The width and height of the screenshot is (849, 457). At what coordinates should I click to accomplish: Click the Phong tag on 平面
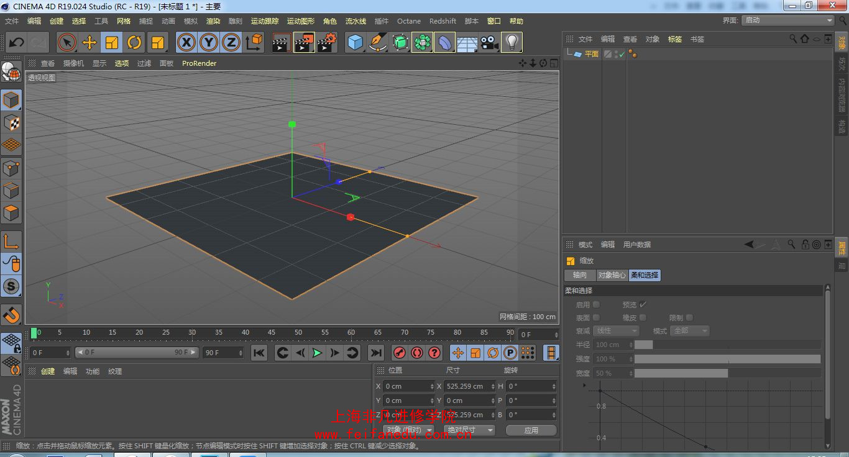click(632, 54)
